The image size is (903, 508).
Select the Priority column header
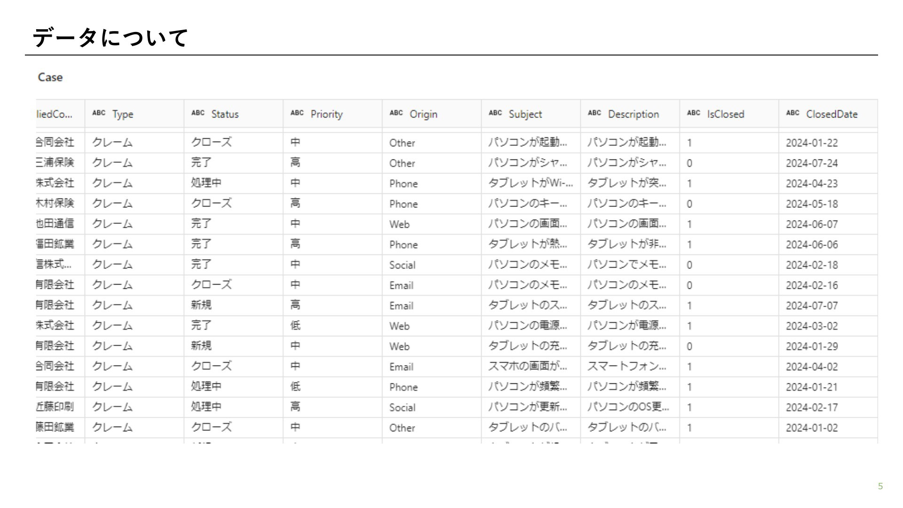326,114
